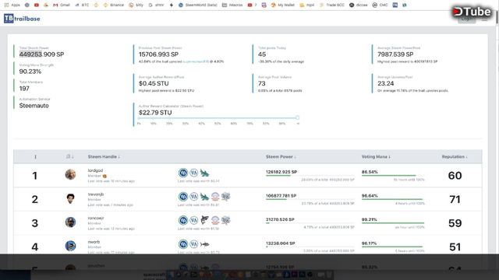The height and width of the screenshot is (280, 499).
Task: Open the trailbase logo home link
Action: pyautogui.click(x=22, y=19)
